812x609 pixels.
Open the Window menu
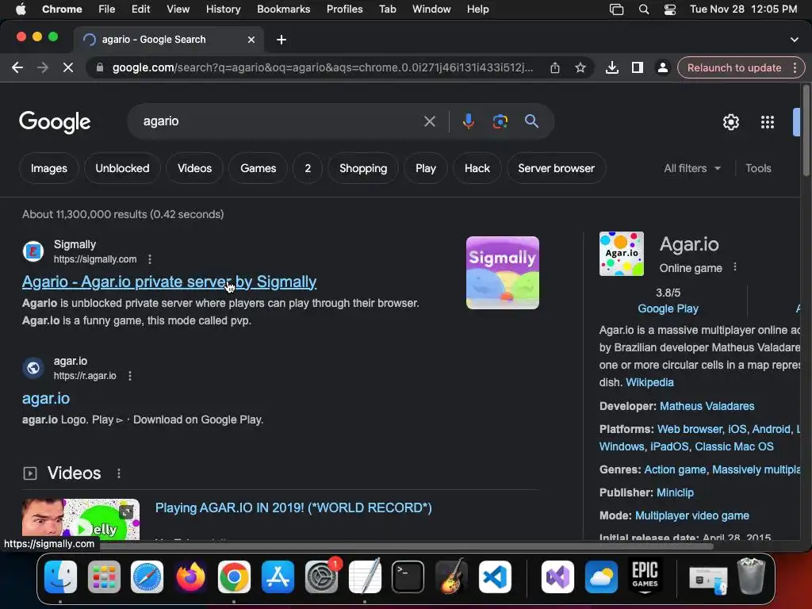[x=431, y=10]
